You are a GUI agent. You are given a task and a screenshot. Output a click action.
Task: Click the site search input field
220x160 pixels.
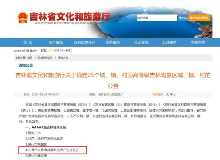(157, 18)
